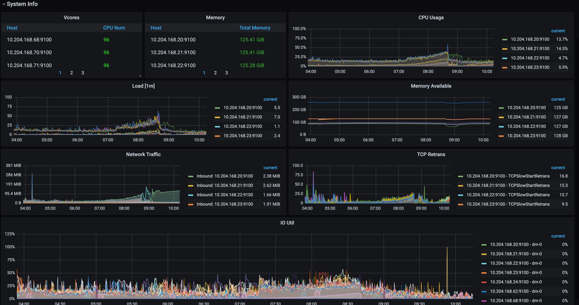The height and width of the screenshot is (305, 579).
Task: Click green TCPSlowStartRetrans legend color icon
Action: click(x=460, y=176)
